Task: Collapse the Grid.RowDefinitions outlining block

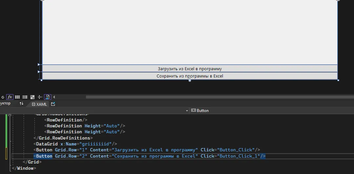Action: (x=10, y=115)
